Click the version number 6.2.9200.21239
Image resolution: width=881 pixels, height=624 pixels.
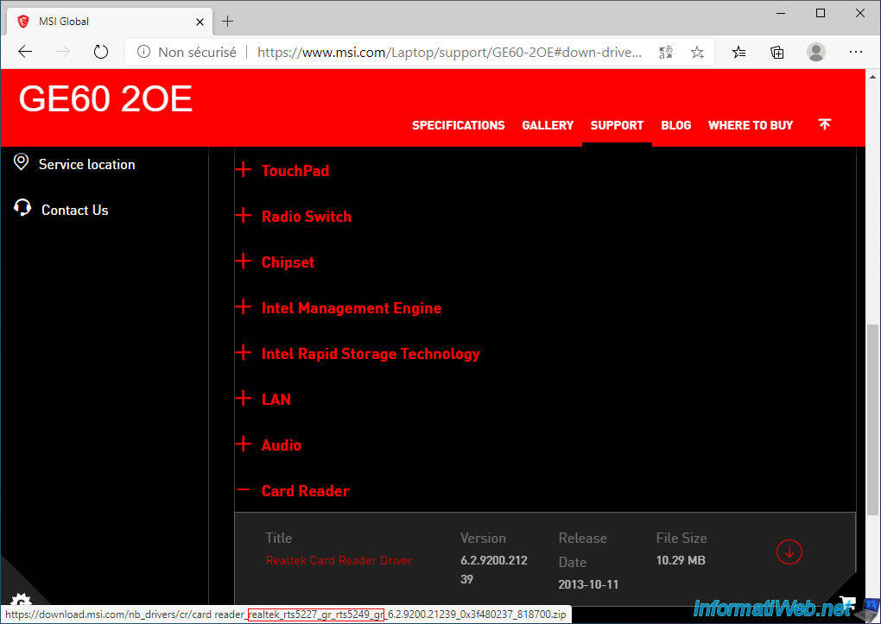[x=494, y=570]
